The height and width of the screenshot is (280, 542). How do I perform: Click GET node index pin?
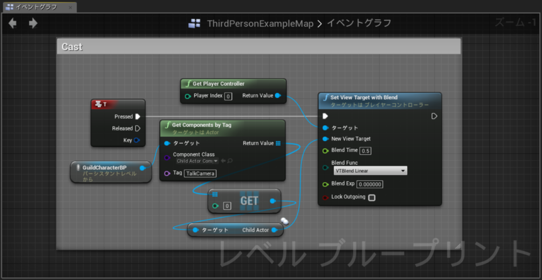click(x=215, y=206)
